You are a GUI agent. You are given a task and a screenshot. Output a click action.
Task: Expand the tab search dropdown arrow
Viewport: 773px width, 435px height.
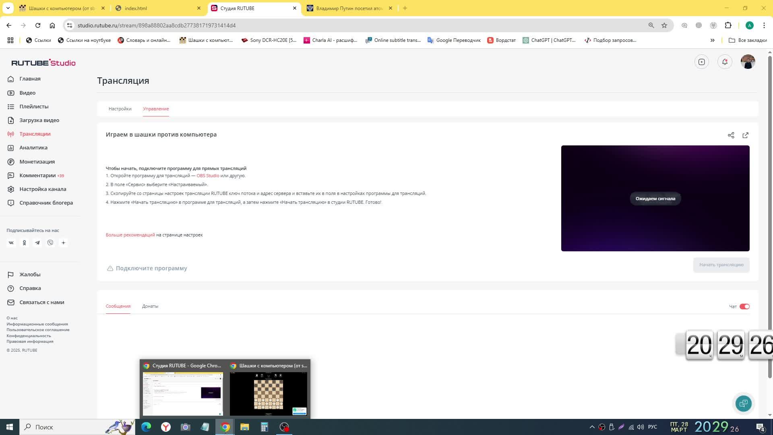[8, 8]
